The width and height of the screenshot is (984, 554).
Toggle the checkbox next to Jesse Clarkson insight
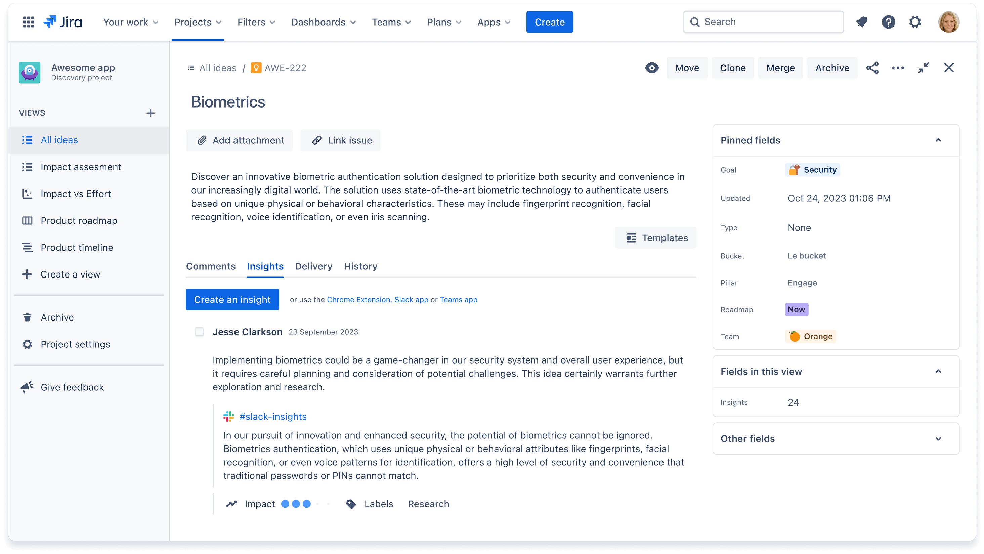[x=199, y=332]
